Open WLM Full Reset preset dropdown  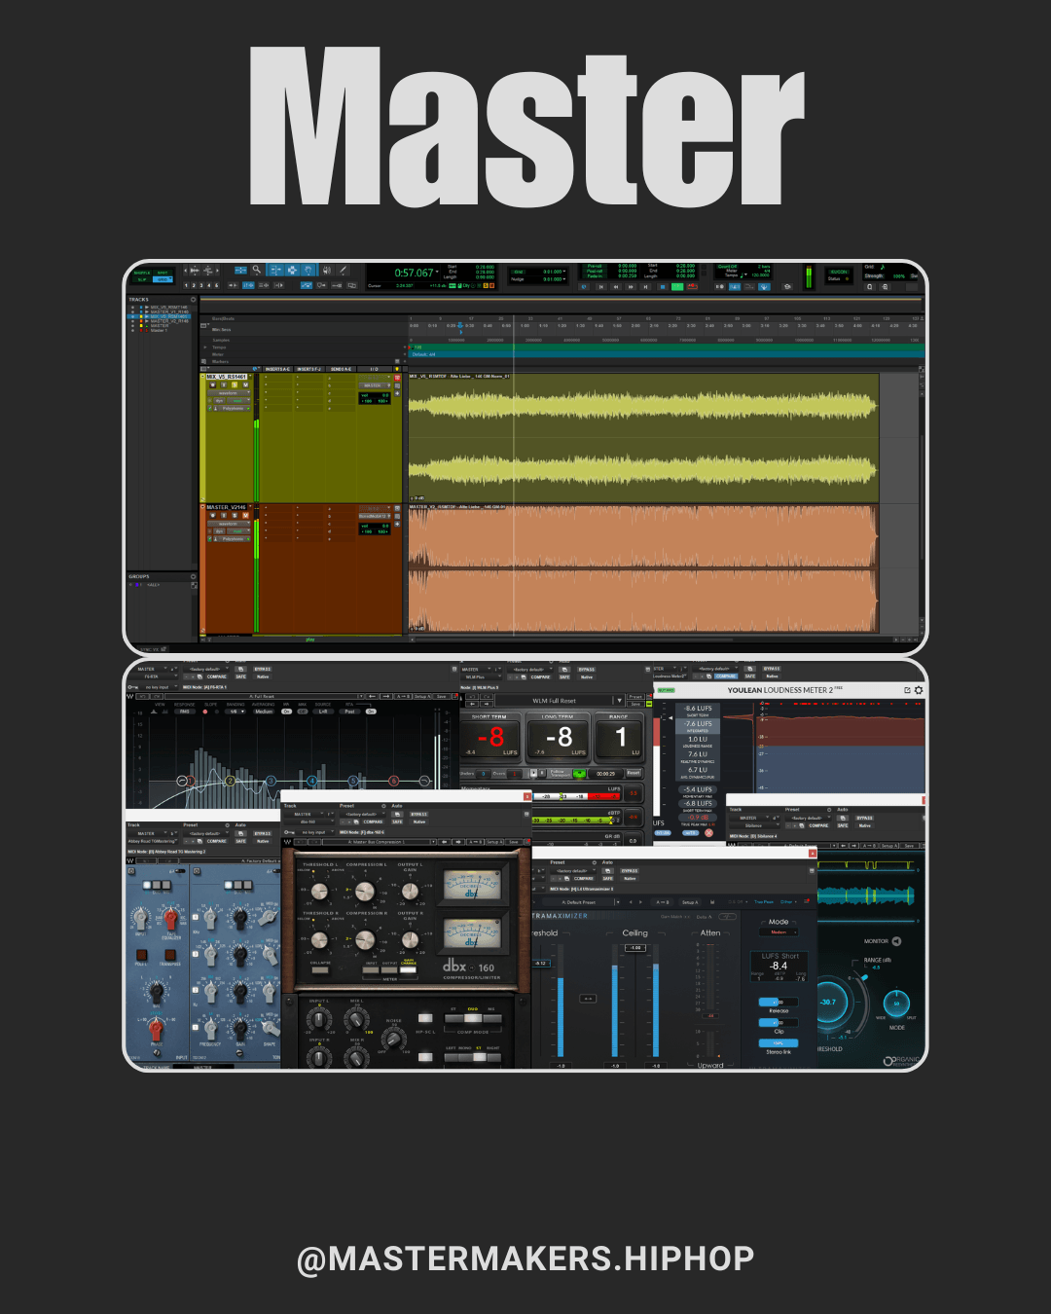coord(620,701)
